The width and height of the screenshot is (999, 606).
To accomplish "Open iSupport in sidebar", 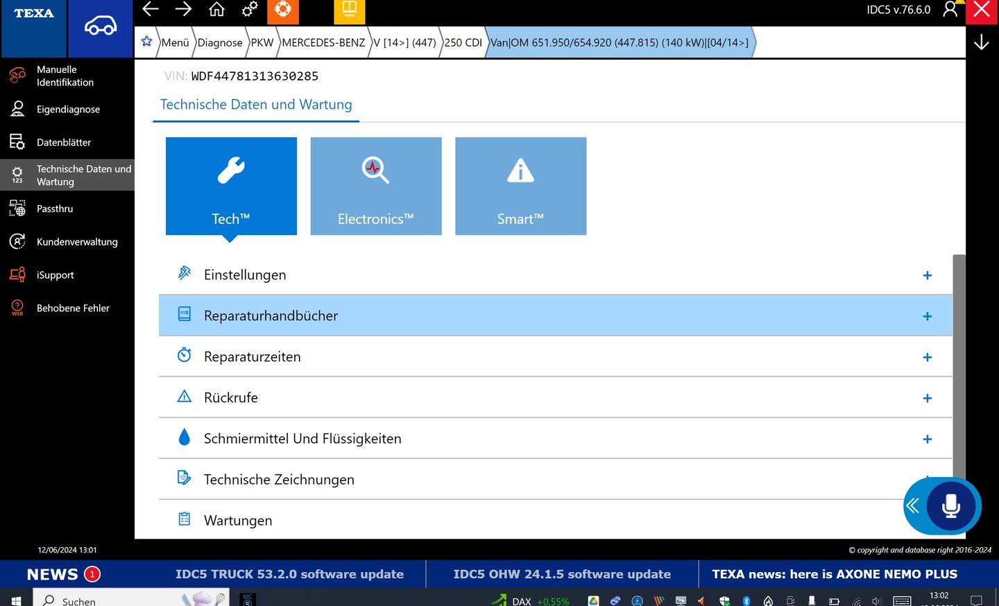I will pos(67,275).
